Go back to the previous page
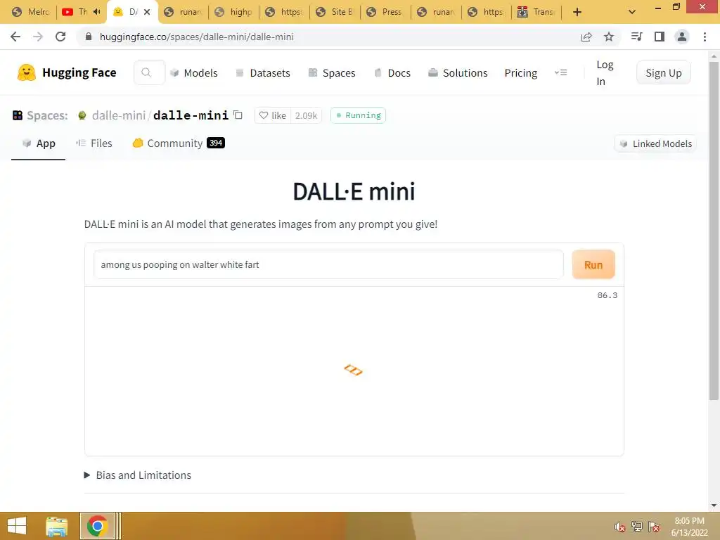720x540 pixels. tap(15, 37)
